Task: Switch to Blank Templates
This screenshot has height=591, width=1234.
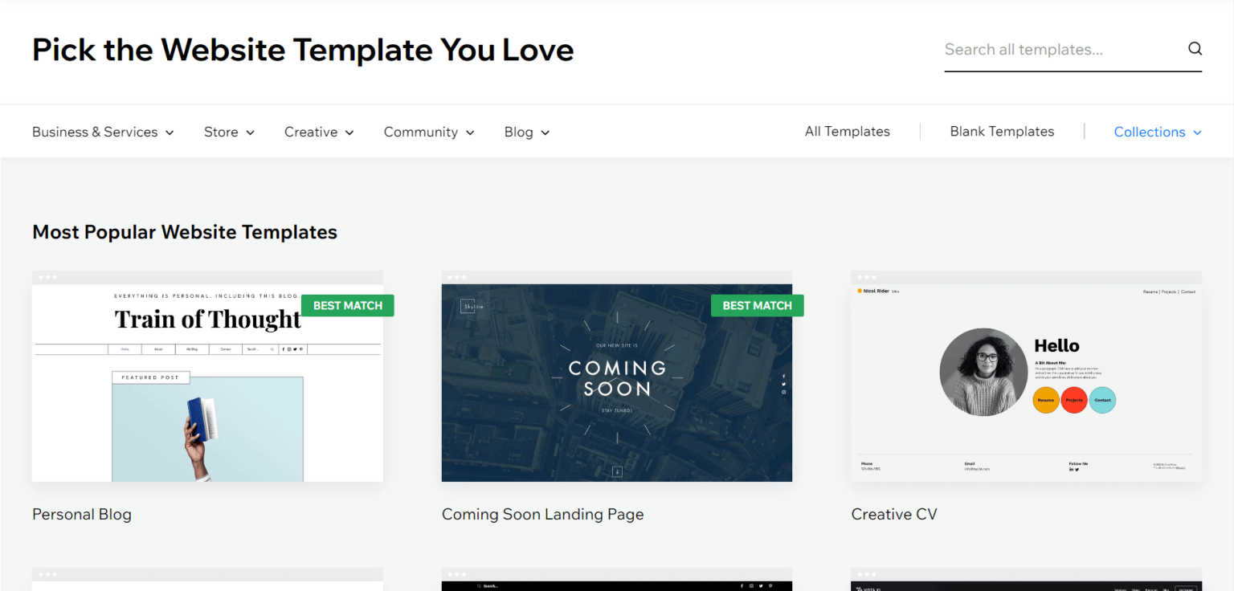Action: tap(1002, 131)
